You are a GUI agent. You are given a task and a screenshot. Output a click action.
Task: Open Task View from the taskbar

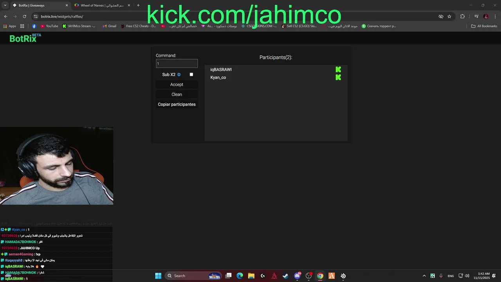click(x=229, y=276)
